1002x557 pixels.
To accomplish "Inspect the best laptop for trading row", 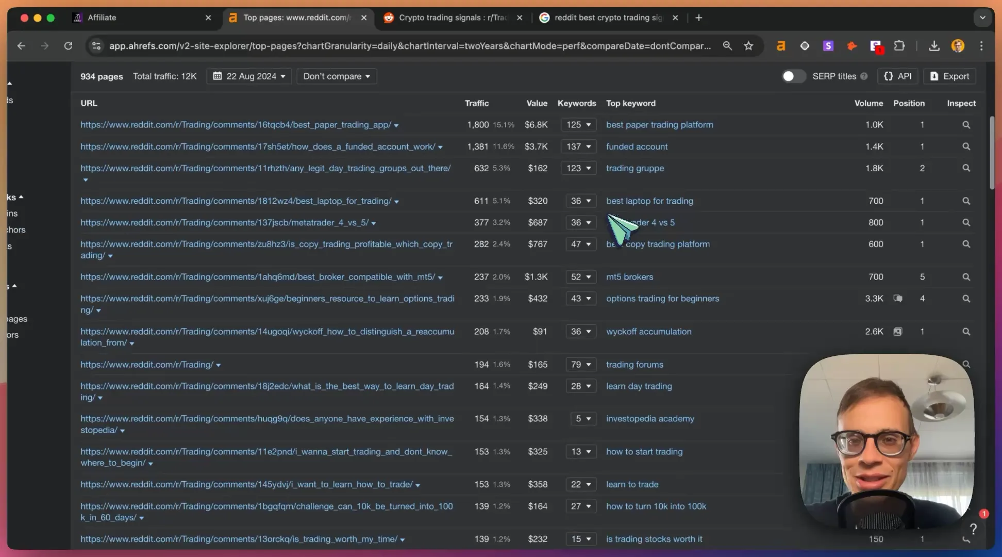I will [966, 201].
